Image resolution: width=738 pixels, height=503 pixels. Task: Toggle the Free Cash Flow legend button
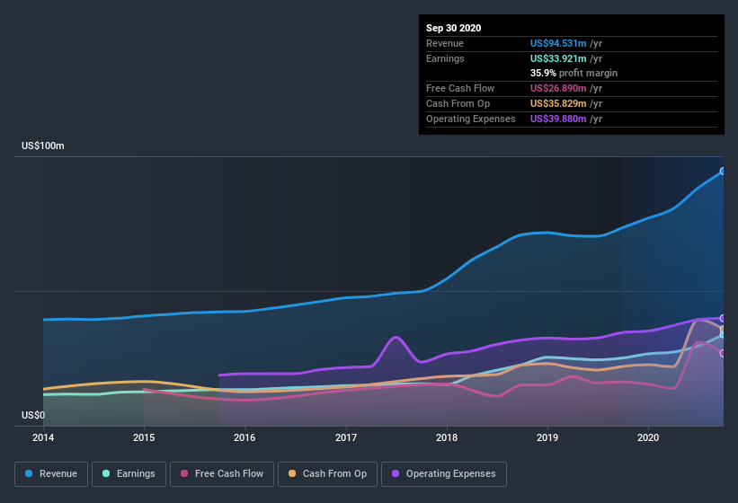pos(222,474)
